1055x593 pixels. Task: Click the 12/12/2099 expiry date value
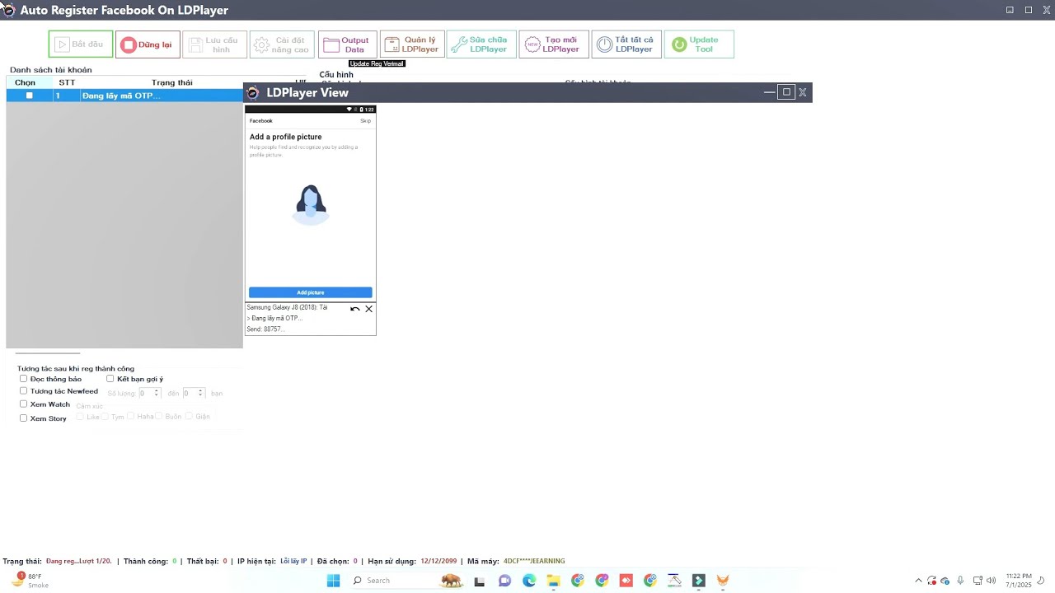click(x=438, y=561)
